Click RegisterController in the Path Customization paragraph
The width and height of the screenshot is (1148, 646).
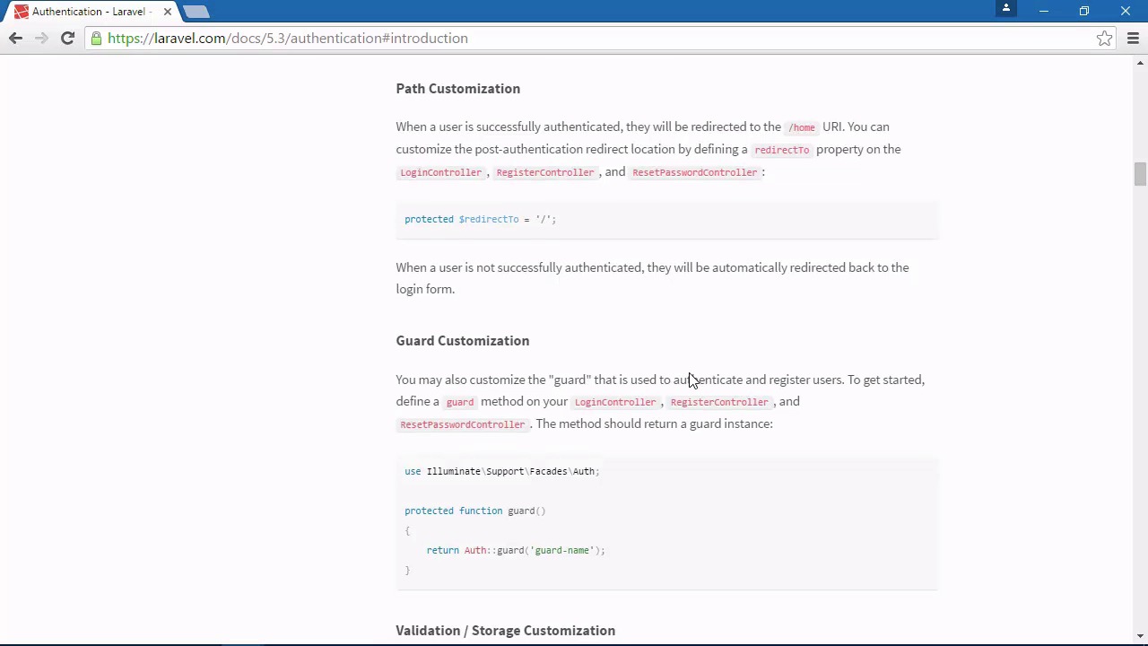point(544,172)
